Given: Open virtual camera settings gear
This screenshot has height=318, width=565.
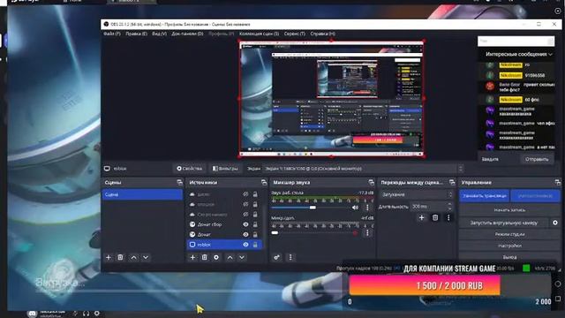Looking at the screenshot, I should tap(555, 223).
